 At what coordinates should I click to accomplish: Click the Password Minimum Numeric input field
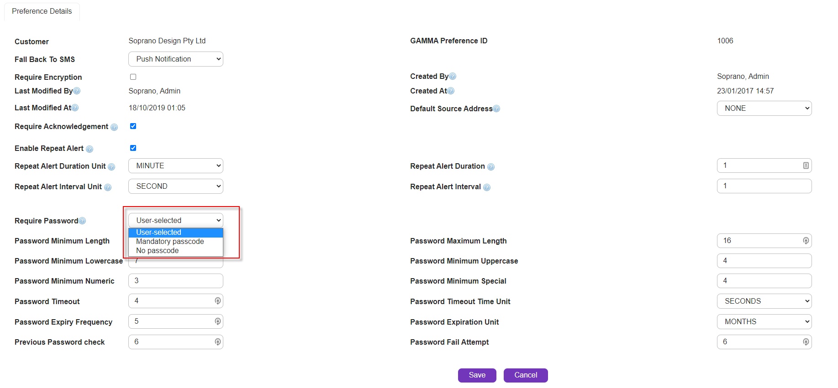[x=176, y=281]
